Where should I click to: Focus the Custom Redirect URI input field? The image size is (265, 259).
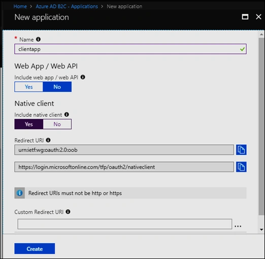[125, 224]
